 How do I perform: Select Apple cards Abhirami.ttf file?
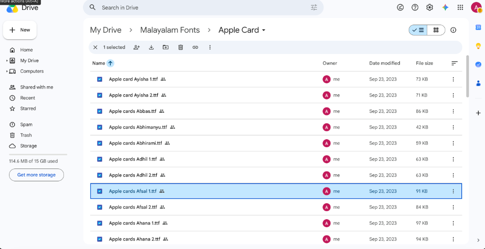pos(276,143)
